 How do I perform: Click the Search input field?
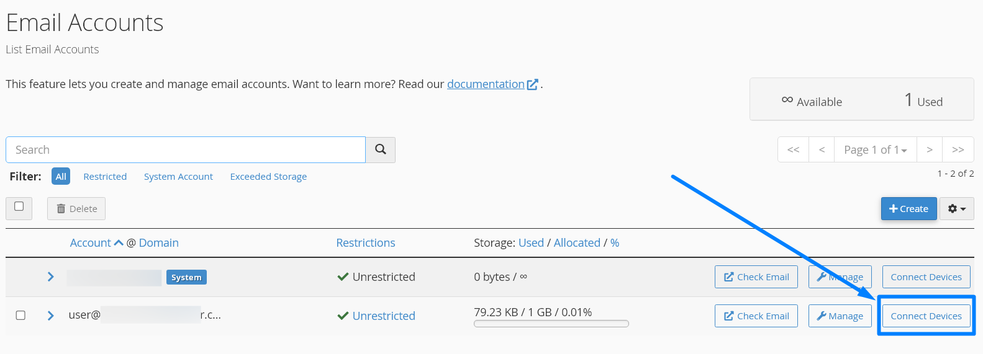pyautogui.click(x=186, y=150)
